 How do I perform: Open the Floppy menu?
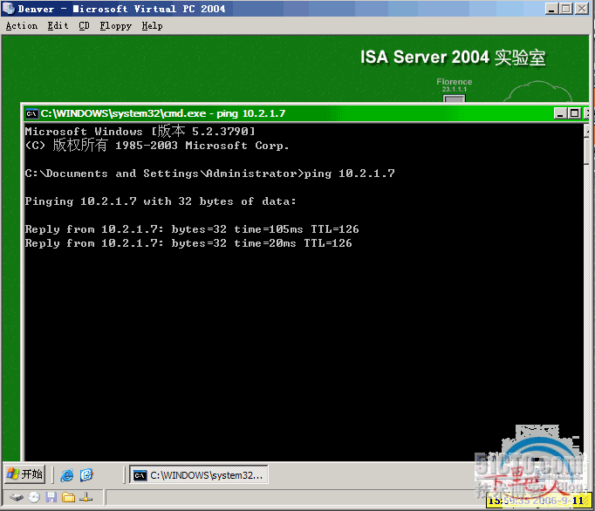click(116, 26)
